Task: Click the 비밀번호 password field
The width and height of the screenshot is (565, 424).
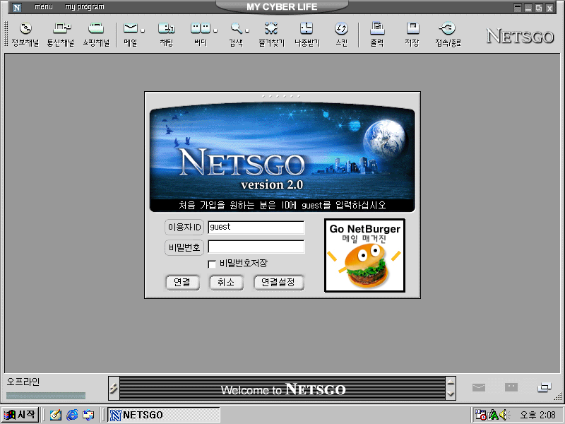Action: 256,247
